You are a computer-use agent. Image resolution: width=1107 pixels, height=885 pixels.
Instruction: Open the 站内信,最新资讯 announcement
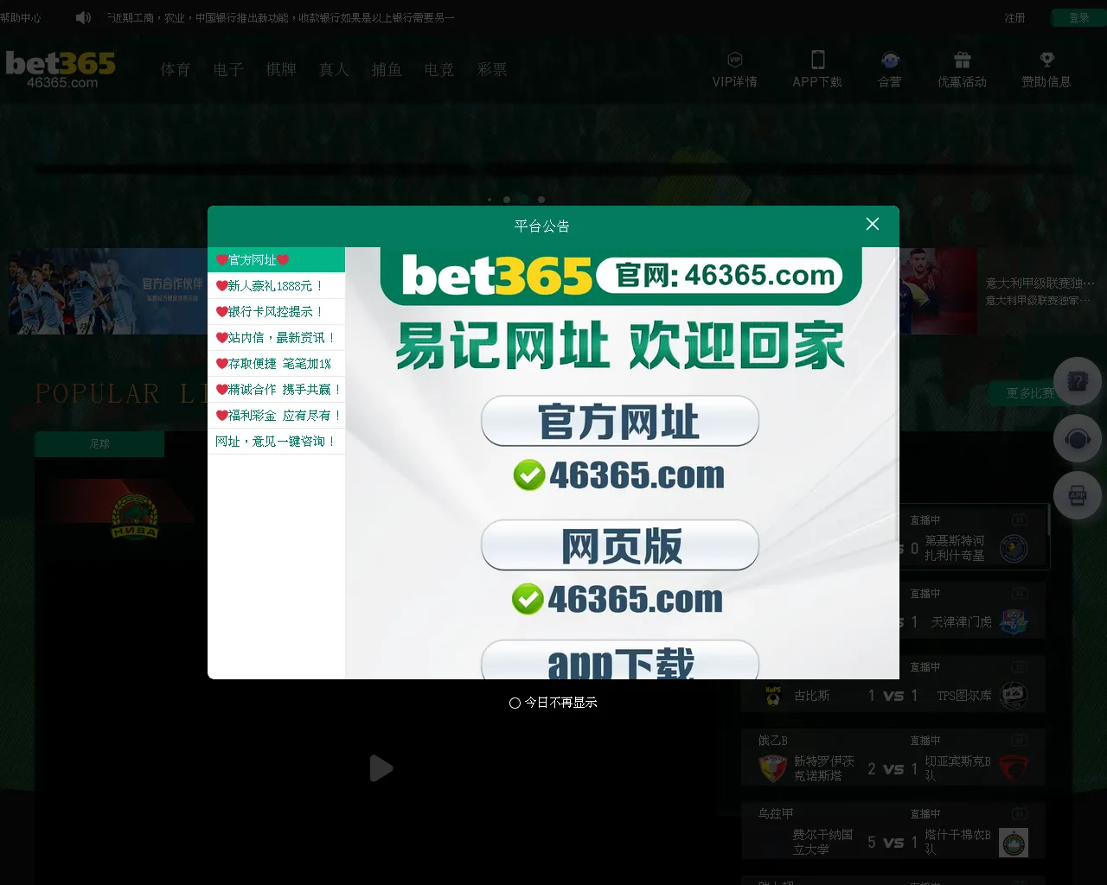tap(276, 337)
